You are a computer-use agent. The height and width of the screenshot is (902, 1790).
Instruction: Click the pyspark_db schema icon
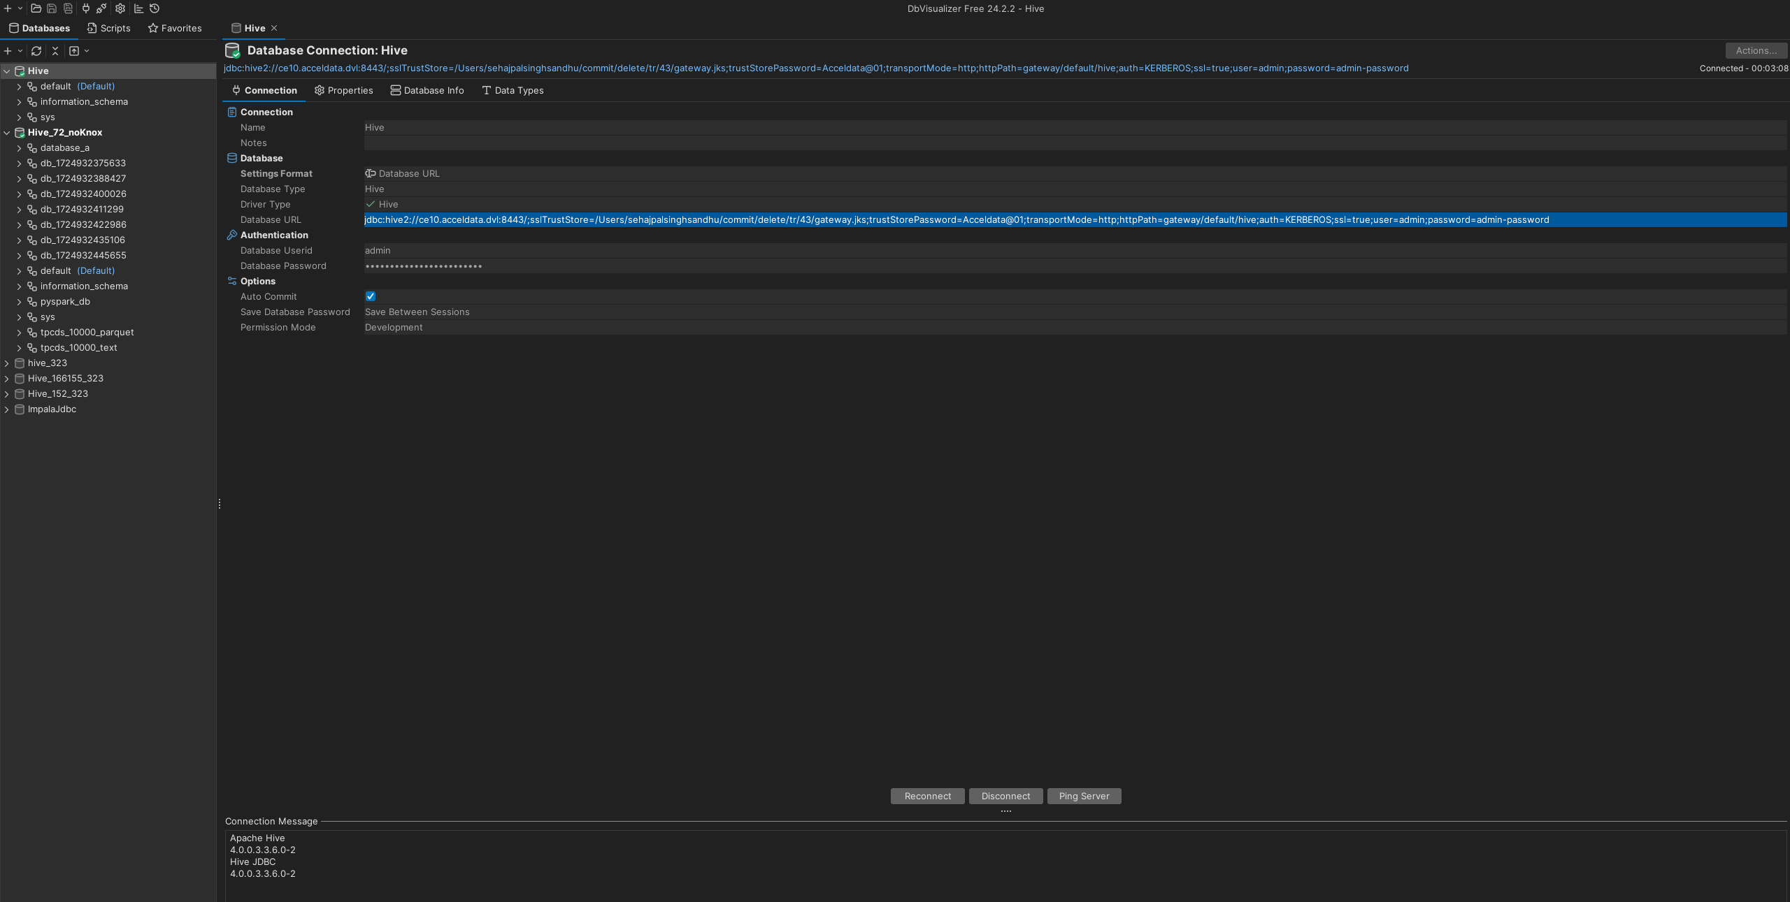tap(32, 302)
